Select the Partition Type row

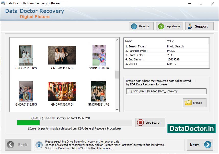point(166,51)
